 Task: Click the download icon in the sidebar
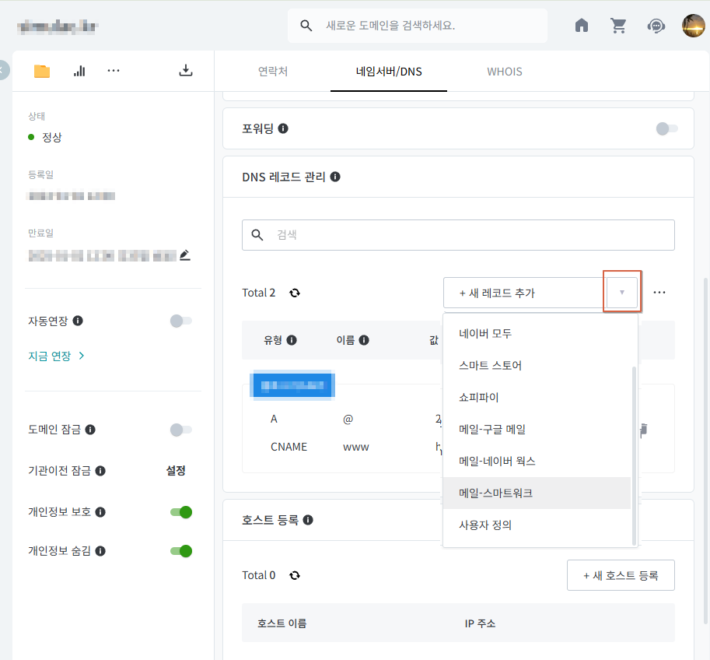point(186,70)
